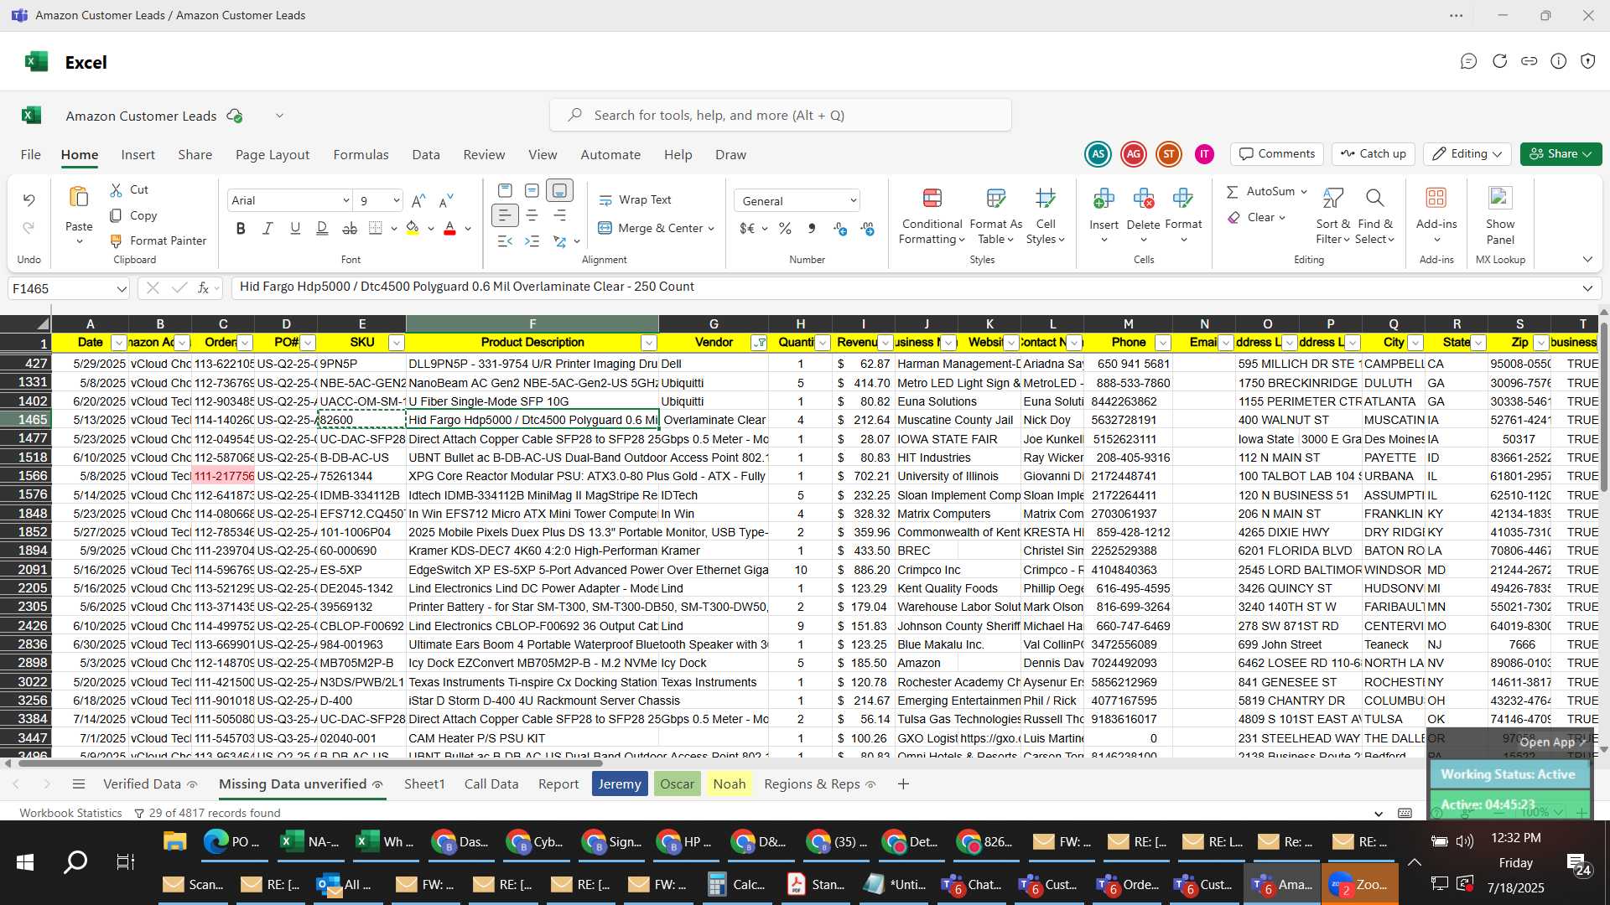Screen dimensions: 1610x905
Task: Click the Increase Font Size icon
Action: (418, 200)
